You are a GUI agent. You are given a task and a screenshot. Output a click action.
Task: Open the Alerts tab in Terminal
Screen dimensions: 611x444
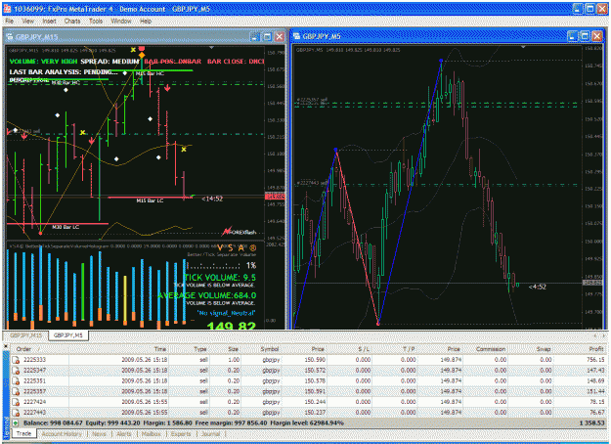click(124, 434)
